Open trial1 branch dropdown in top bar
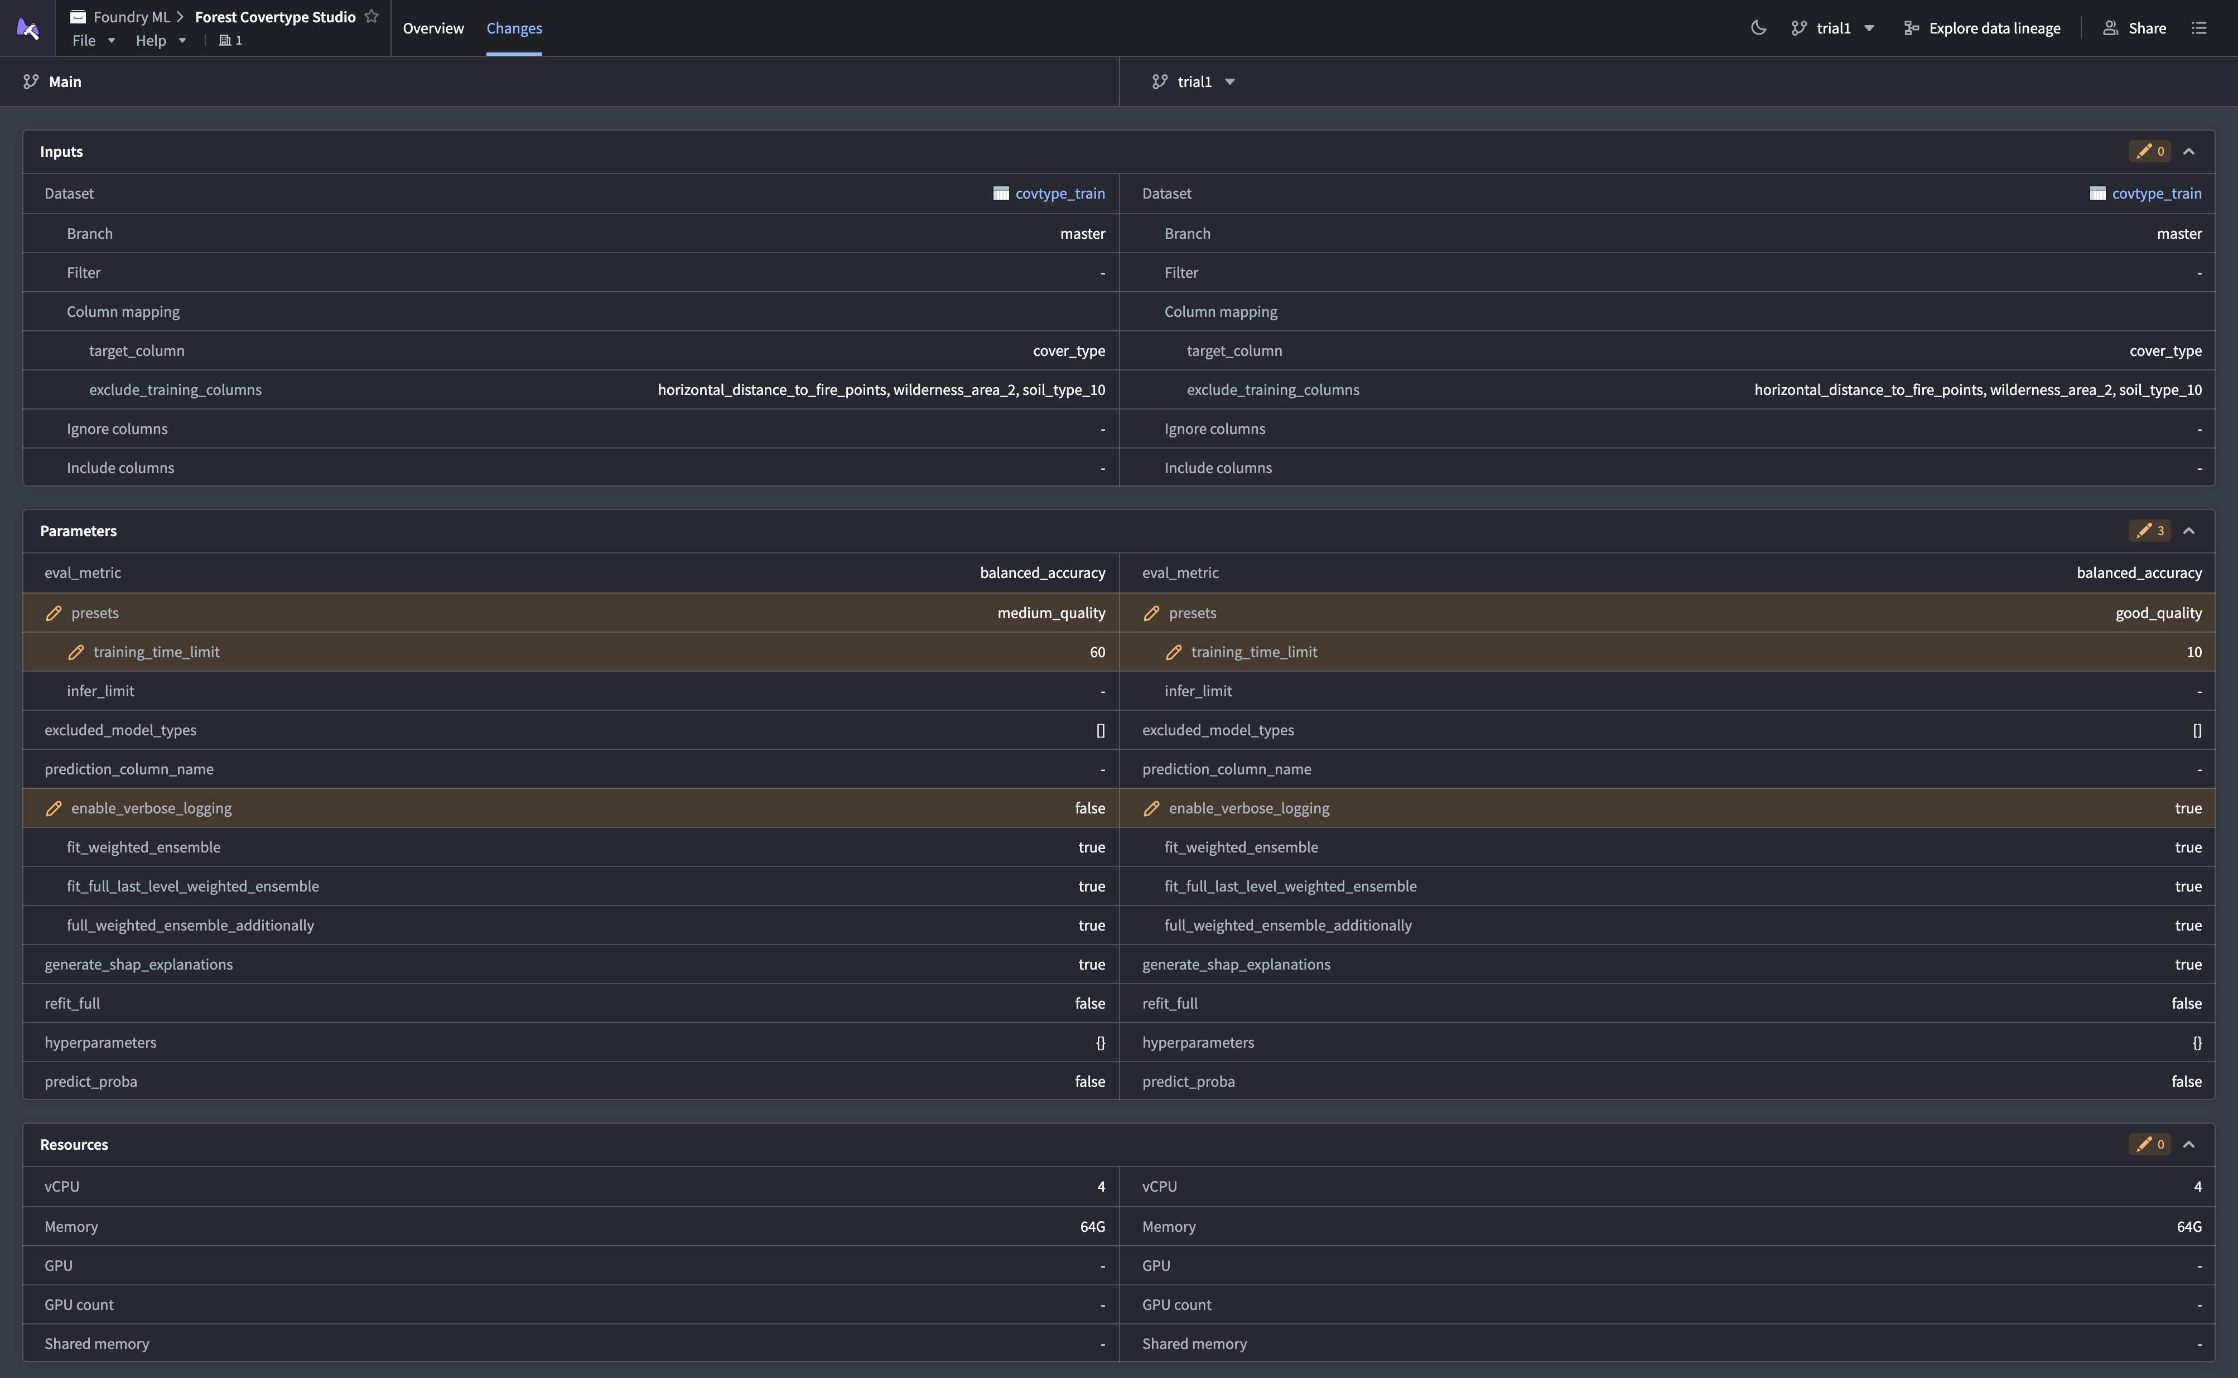This screenshot has height=1378, width=2238. [x=1832, y=28]
